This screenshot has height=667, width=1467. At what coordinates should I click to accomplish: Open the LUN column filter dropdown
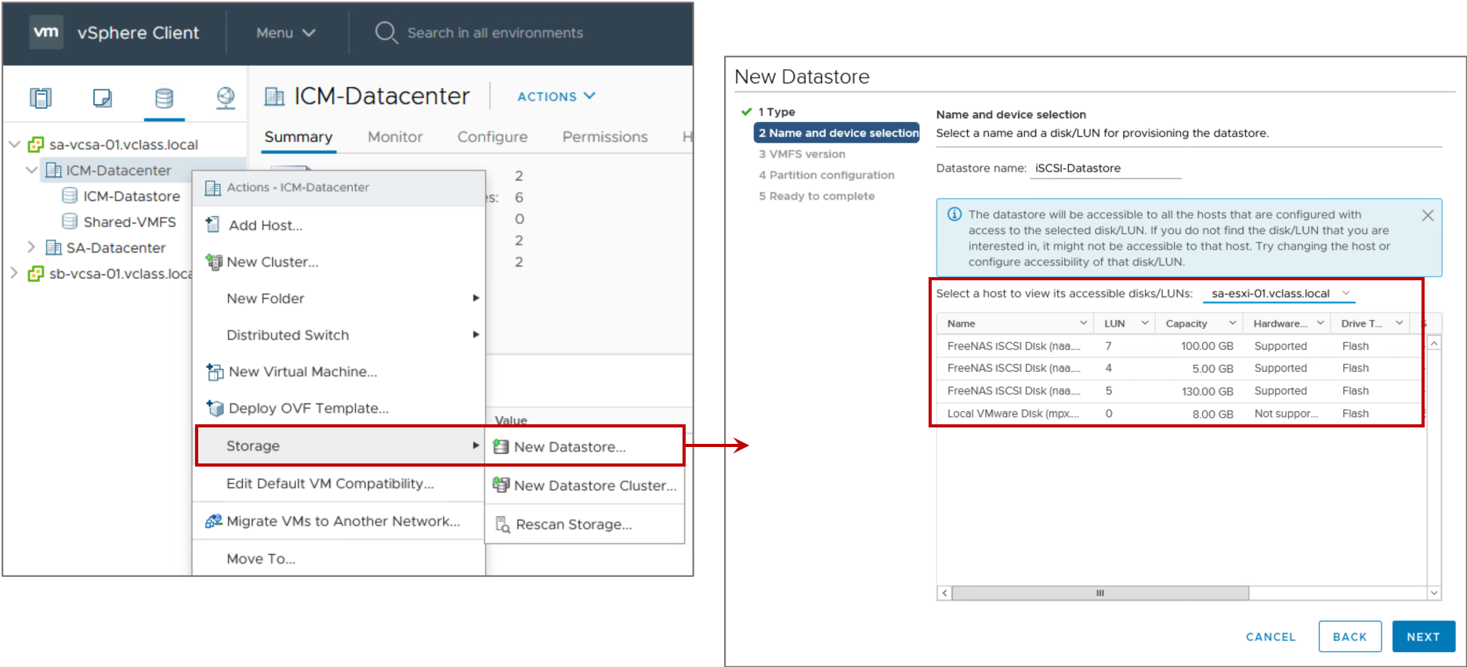pos(1144,323)
